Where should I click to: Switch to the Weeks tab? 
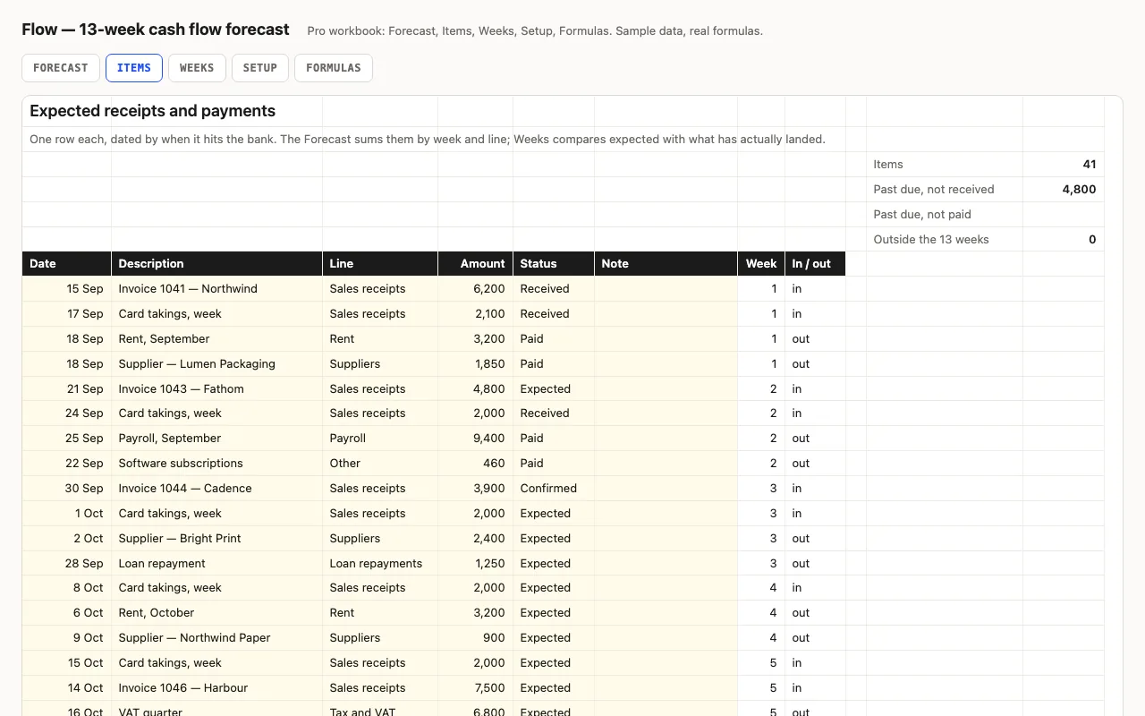[197, 68]
